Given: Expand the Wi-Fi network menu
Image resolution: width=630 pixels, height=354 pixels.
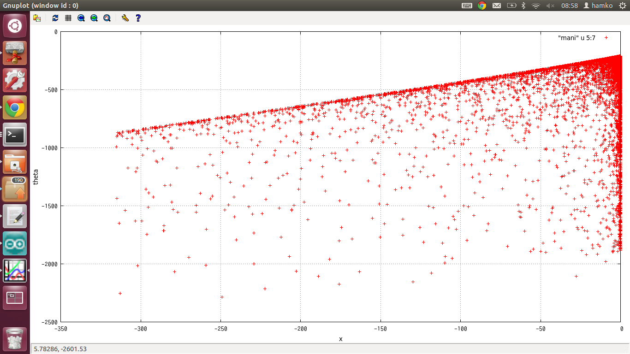Looking at the screenshot, I should coord(535,6).
